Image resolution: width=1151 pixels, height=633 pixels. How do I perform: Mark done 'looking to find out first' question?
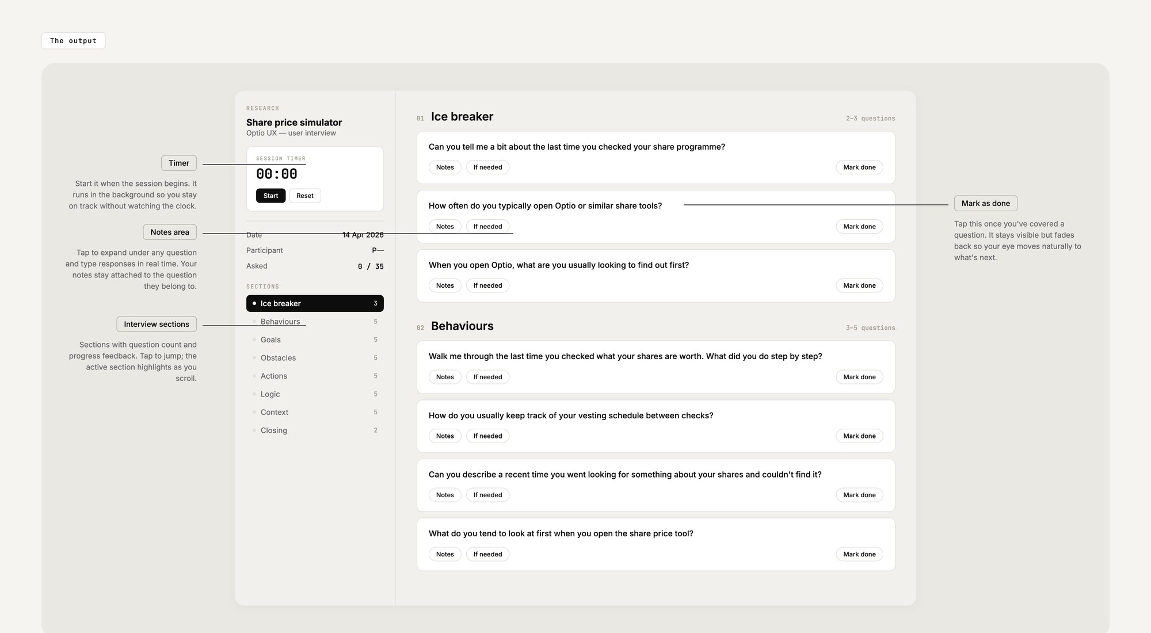859,285
